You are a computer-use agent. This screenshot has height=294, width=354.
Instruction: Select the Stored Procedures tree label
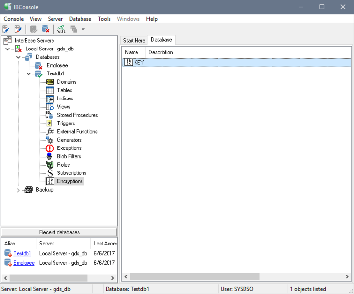[x=78, y=115]
